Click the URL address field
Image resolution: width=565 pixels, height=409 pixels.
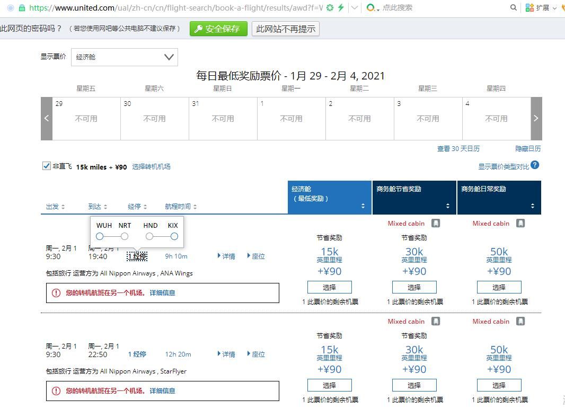click(x=176, y=7)
